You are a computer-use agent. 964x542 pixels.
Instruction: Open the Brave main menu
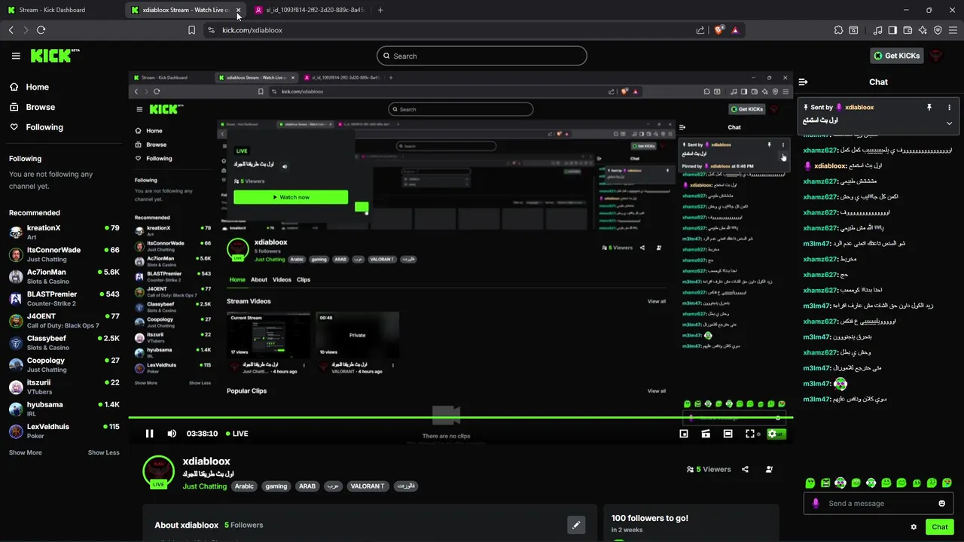pos(953,30)
